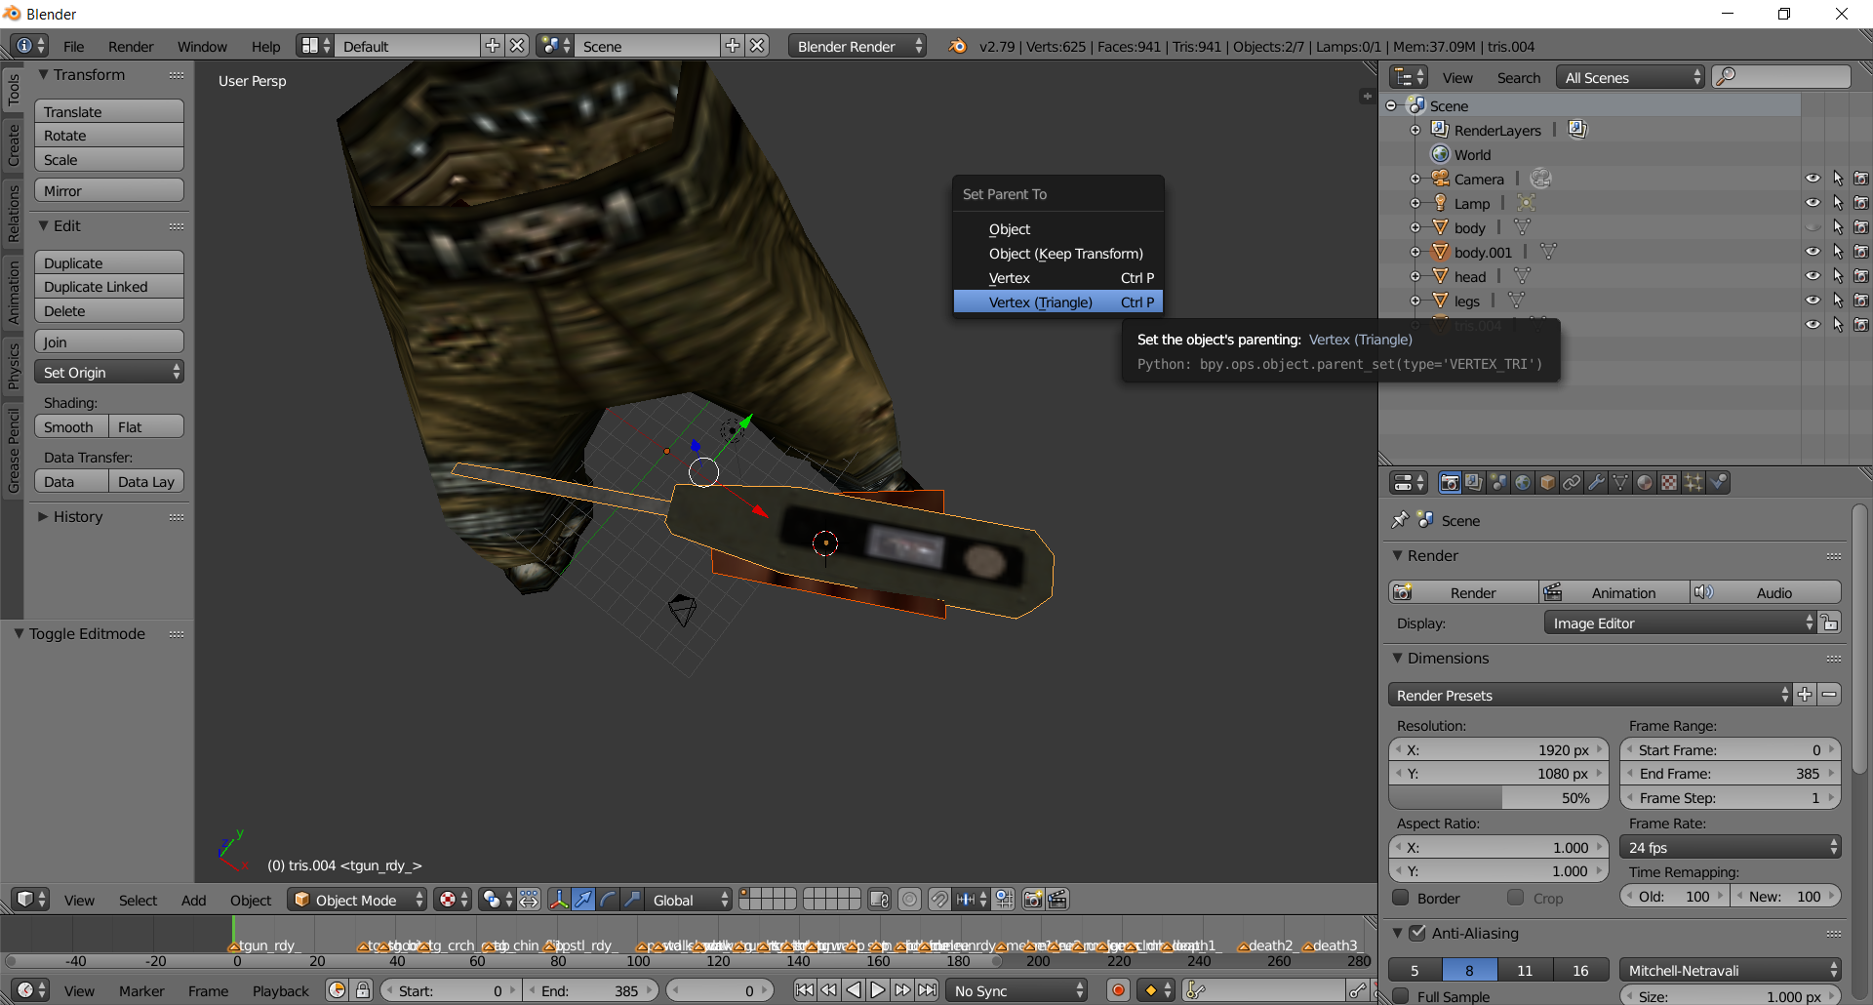
Task: Expand the History panel
Action: 43,516
